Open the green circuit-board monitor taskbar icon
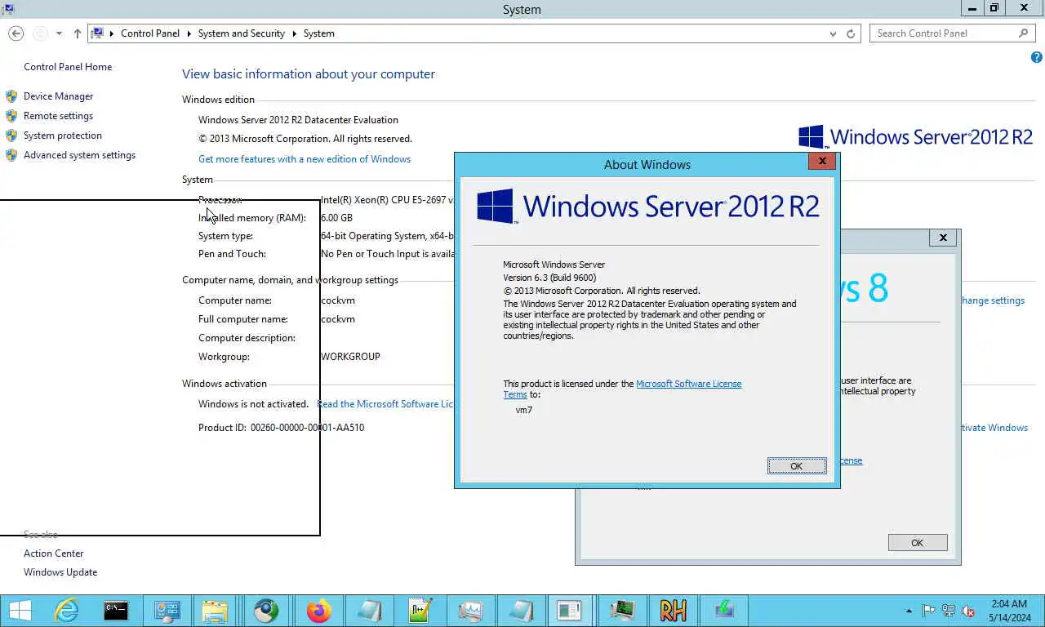 [622, 611]
